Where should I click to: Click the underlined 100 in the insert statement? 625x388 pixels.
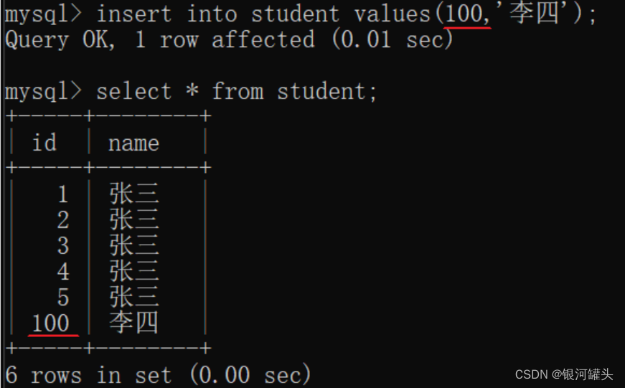pos(464,14)
